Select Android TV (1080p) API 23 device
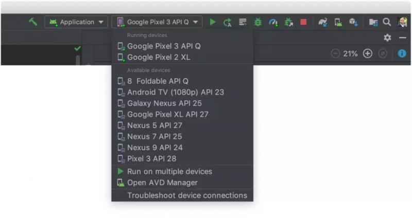The width and height of the screenshot is (412, 218). (175, 92)
